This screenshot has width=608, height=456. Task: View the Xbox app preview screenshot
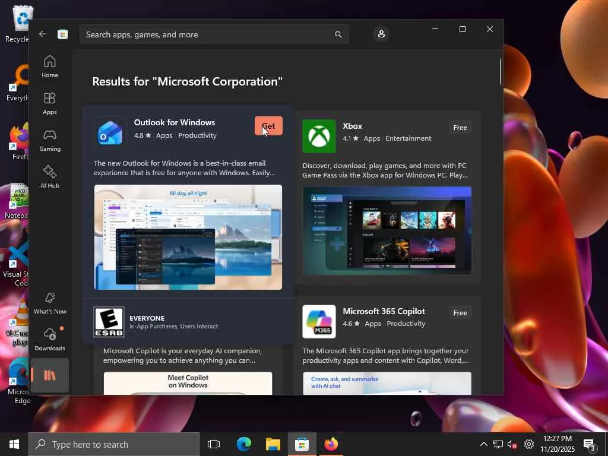tap(387, 230)
